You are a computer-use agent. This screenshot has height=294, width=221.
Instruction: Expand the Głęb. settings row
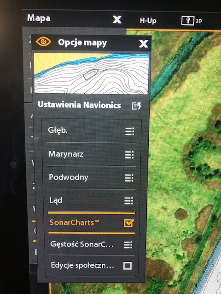91,131
